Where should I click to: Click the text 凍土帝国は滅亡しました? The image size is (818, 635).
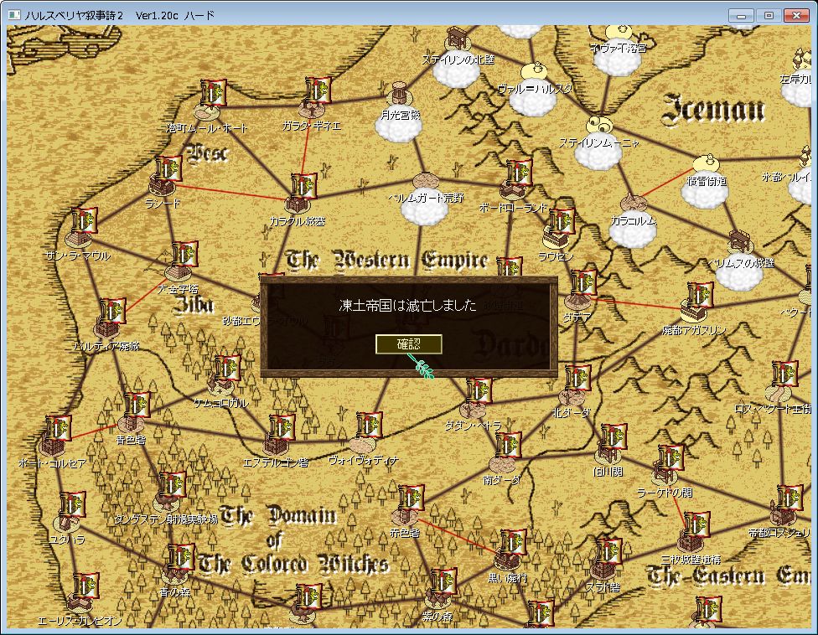click(407, 306)
